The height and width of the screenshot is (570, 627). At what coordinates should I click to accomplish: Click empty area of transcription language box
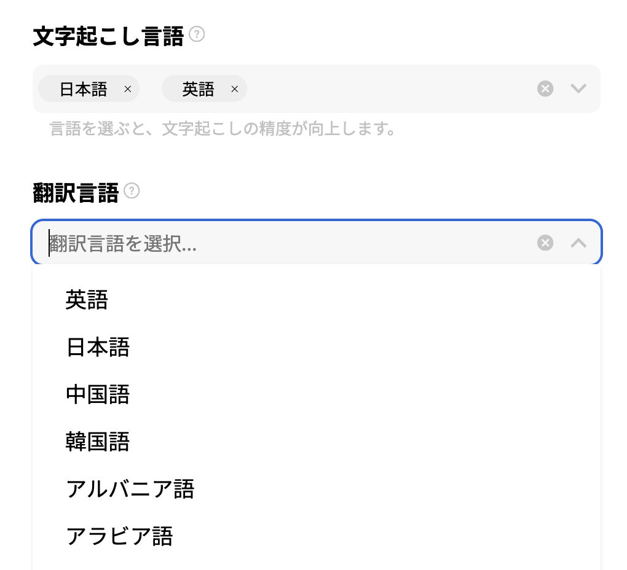387,89
